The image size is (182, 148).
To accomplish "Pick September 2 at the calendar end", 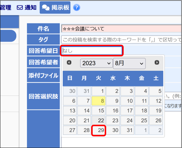I will (156, 130).
